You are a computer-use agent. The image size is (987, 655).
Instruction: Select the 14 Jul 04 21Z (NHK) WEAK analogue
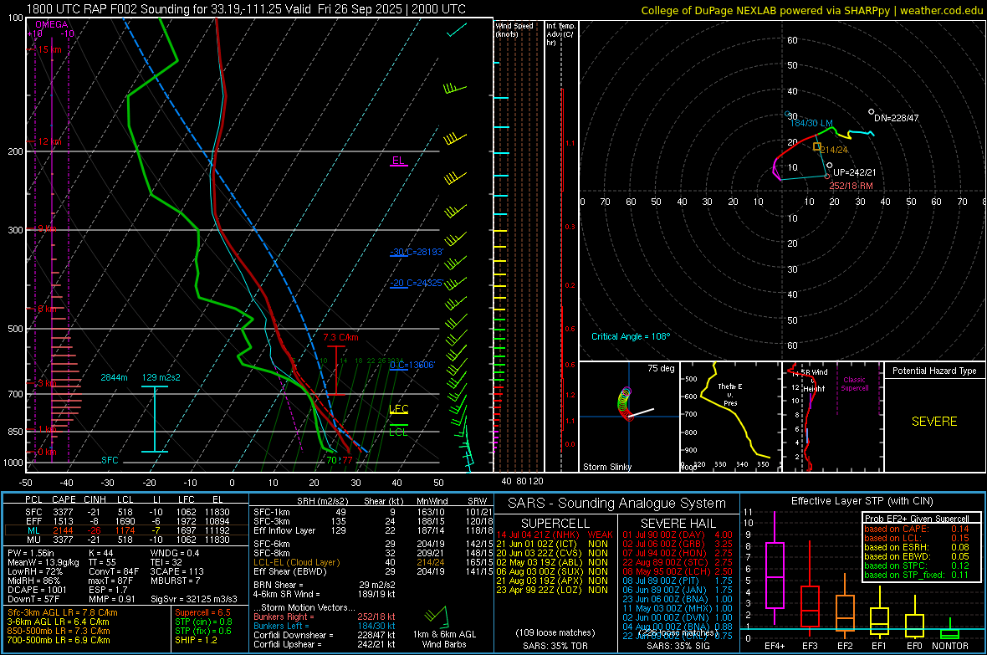point(555,535)
